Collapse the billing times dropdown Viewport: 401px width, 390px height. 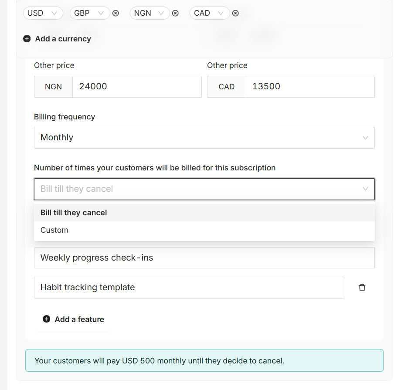[204, 189]
